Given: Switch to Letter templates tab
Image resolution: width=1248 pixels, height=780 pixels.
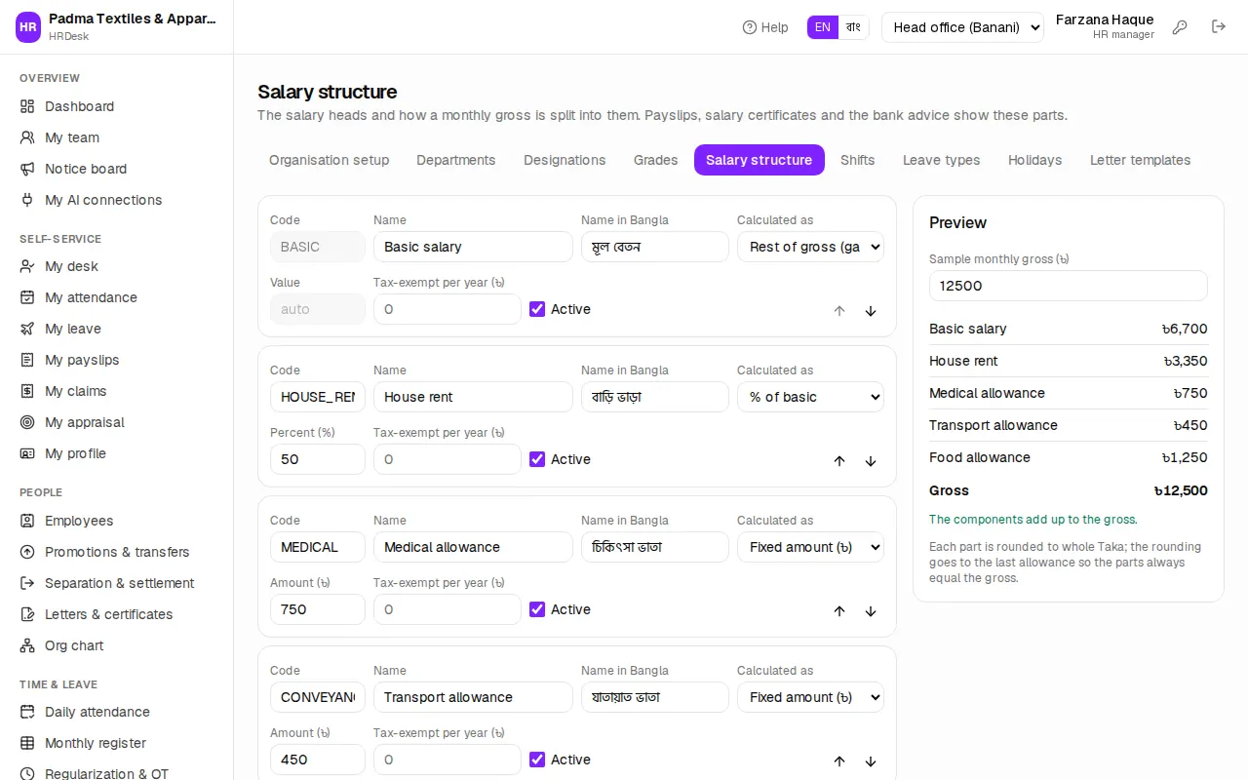Looking at the screenshot, I should click(x=1140, y=160).
